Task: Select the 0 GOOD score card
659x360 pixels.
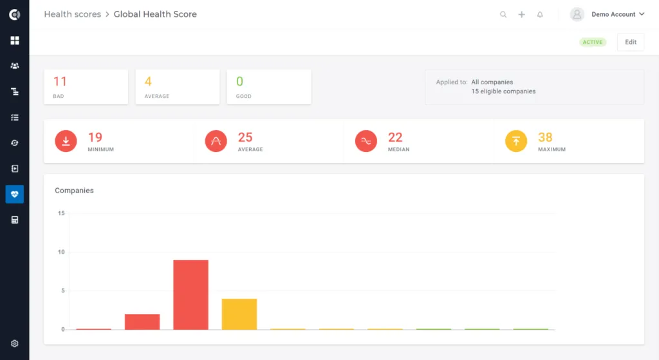Action: [269, 87]
